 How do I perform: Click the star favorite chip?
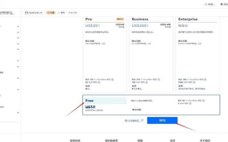click(61, 13)
